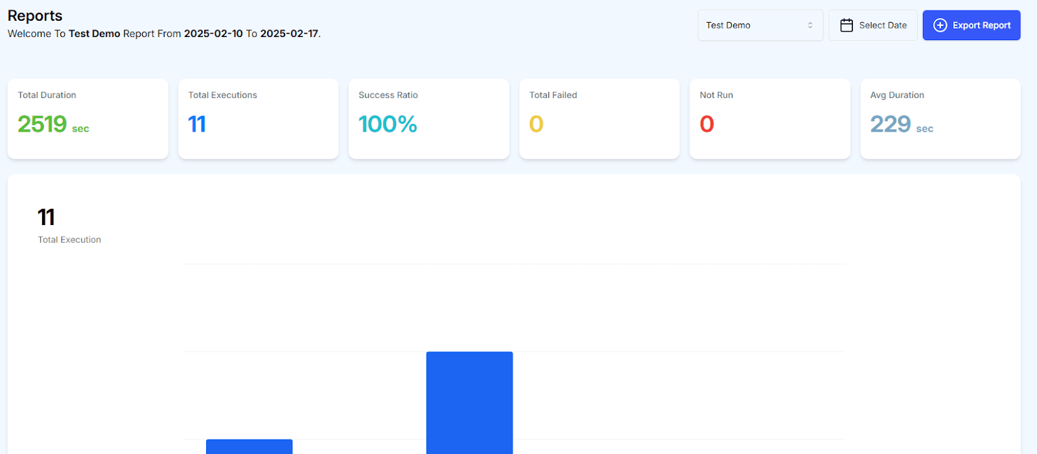Click the 229 sec average duration value
The height and width of the screenshot is (454, 1037).
point(902,124)
